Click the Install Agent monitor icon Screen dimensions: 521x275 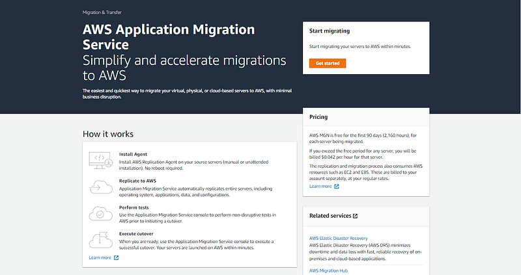[x=100, y=161]
